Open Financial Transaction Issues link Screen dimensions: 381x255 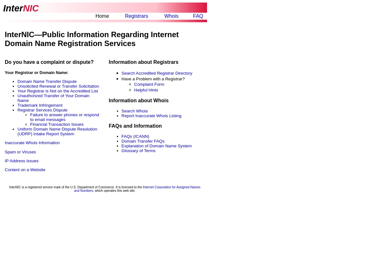pyautogui.click(x=57, y=124)
